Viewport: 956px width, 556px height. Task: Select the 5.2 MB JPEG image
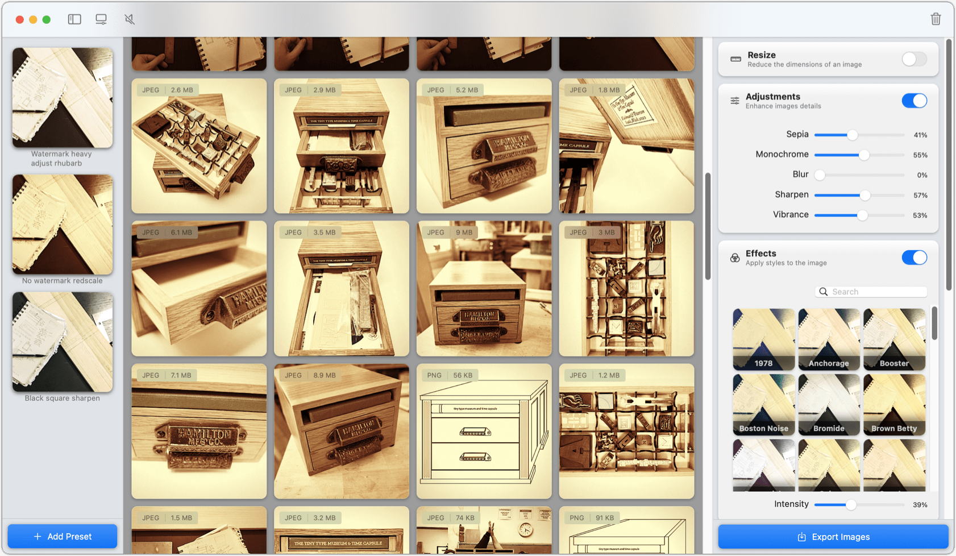(x=484, y=146)
